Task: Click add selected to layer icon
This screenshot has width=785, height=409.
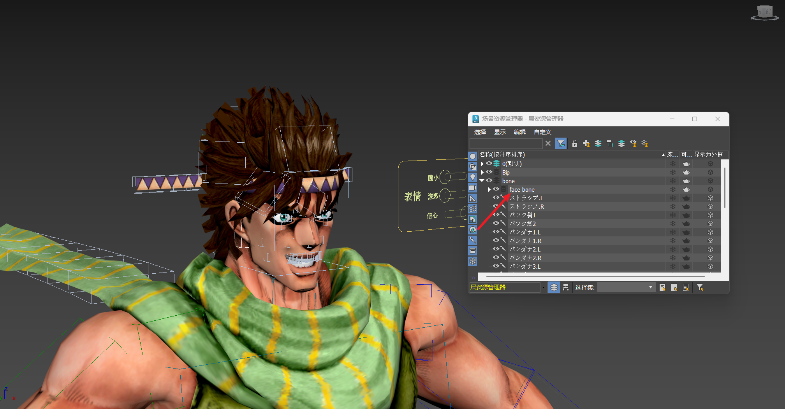Action: 598,143
